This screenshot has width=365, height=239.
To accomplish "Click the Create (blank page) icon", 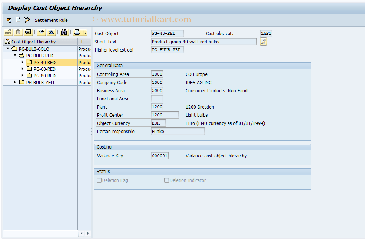I will tap(17, 20).
